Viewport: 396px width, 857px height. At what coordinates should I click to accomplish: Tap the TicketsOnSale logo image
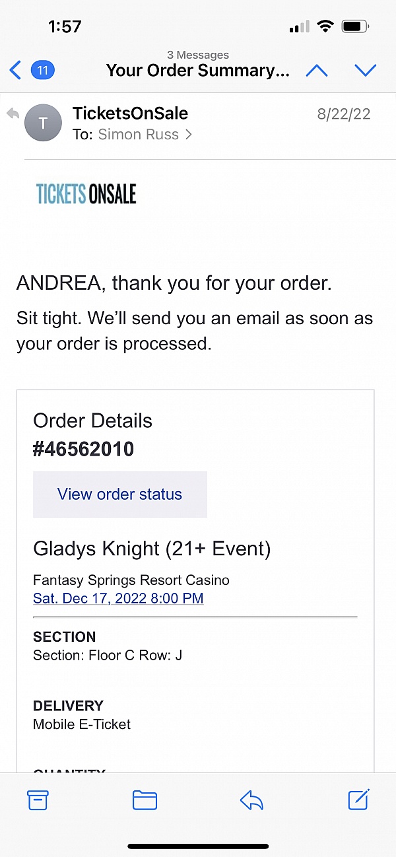click(86, 193)
